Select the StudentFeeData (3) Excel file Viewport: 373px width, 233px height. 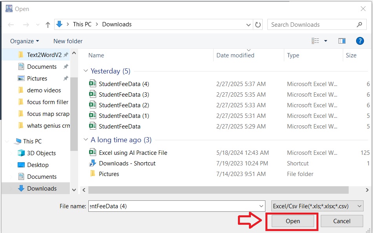[124, 95]
